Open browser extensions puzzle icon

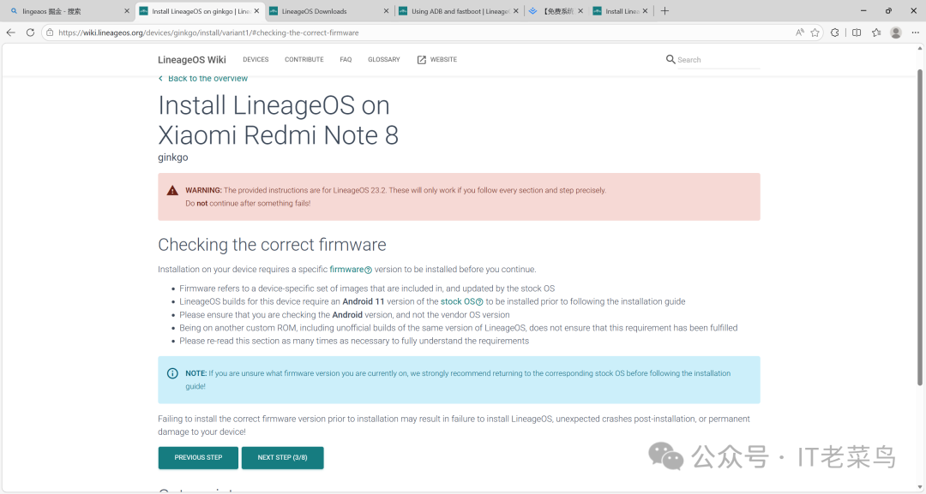(834, 33)
